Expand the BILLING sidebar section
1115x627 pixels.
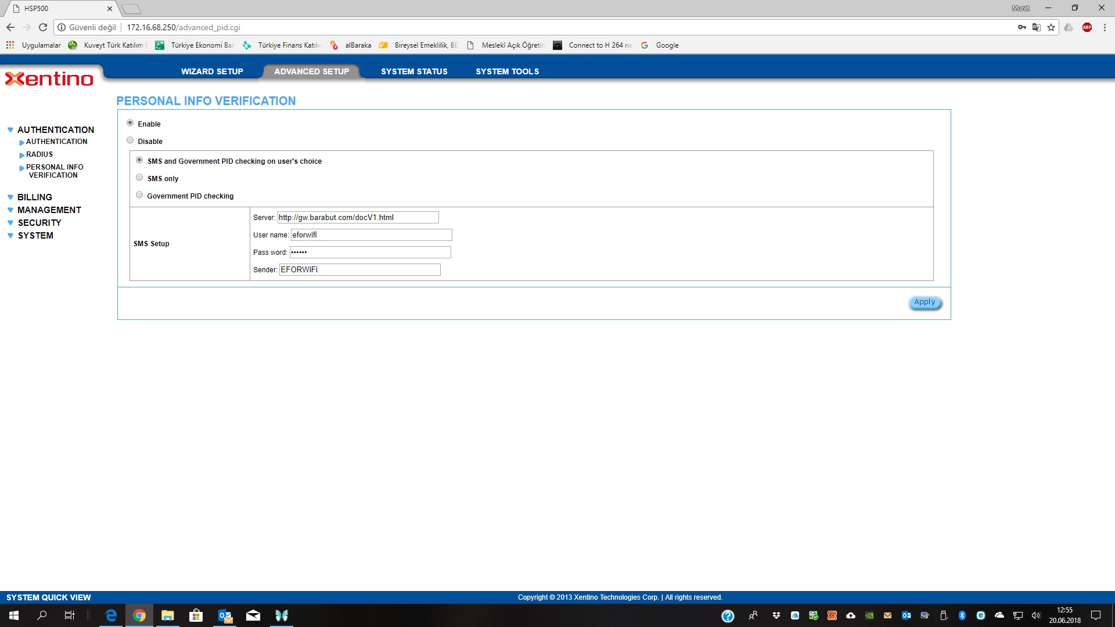34,197
